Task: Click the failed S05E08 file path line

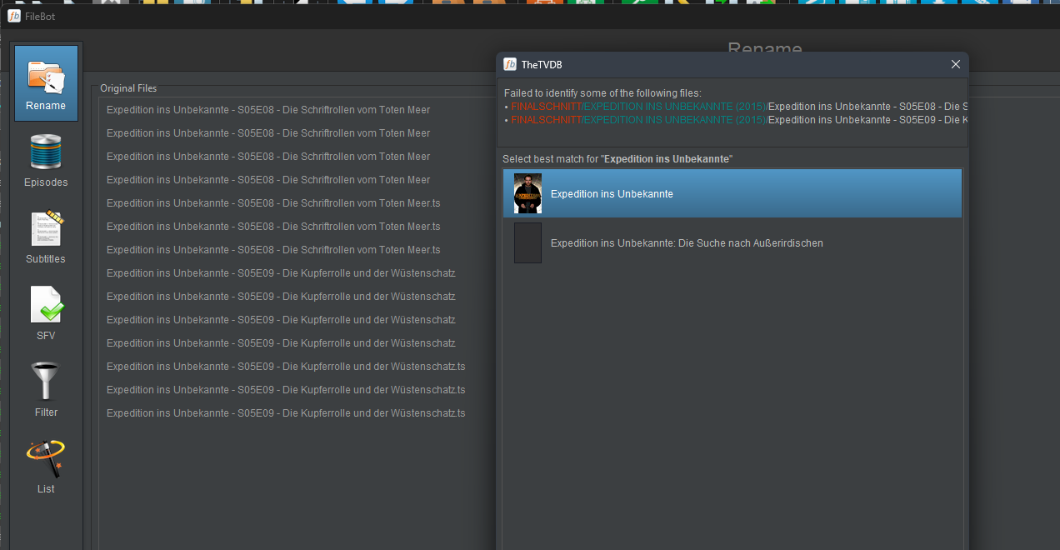Action: tap(736, 107)
